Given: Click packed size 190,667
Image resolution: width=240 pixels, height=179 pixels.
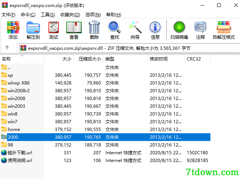Looking at the screenshot, I should tap(92, 106).
